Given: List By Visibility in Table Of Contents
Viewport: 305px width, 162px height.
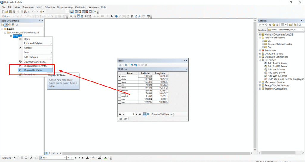Looking at the screenshot, I should [x=9, y=24].
